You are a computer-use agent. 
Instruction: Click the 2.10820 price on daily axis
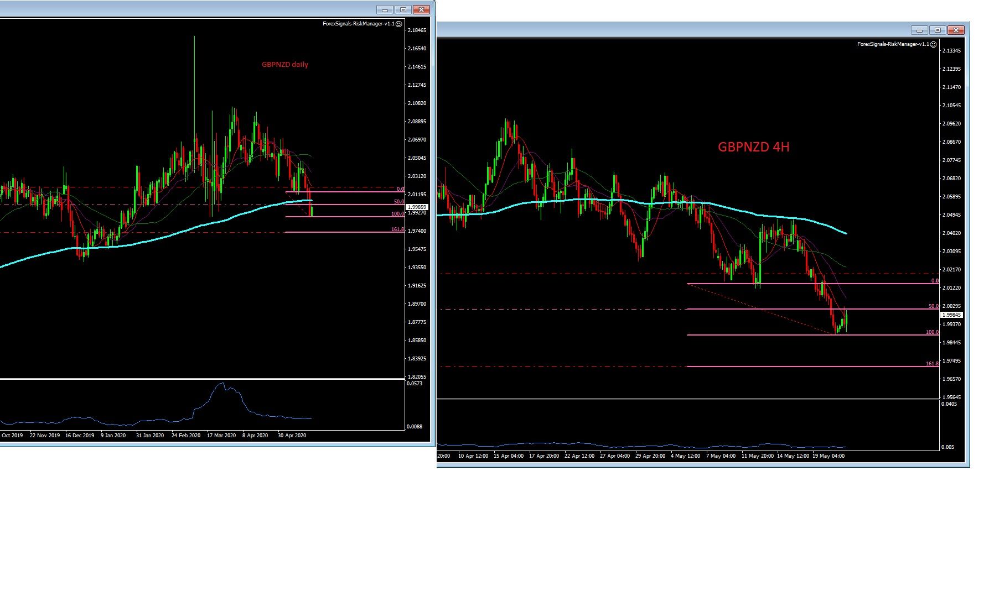click(x=417, y=103)
